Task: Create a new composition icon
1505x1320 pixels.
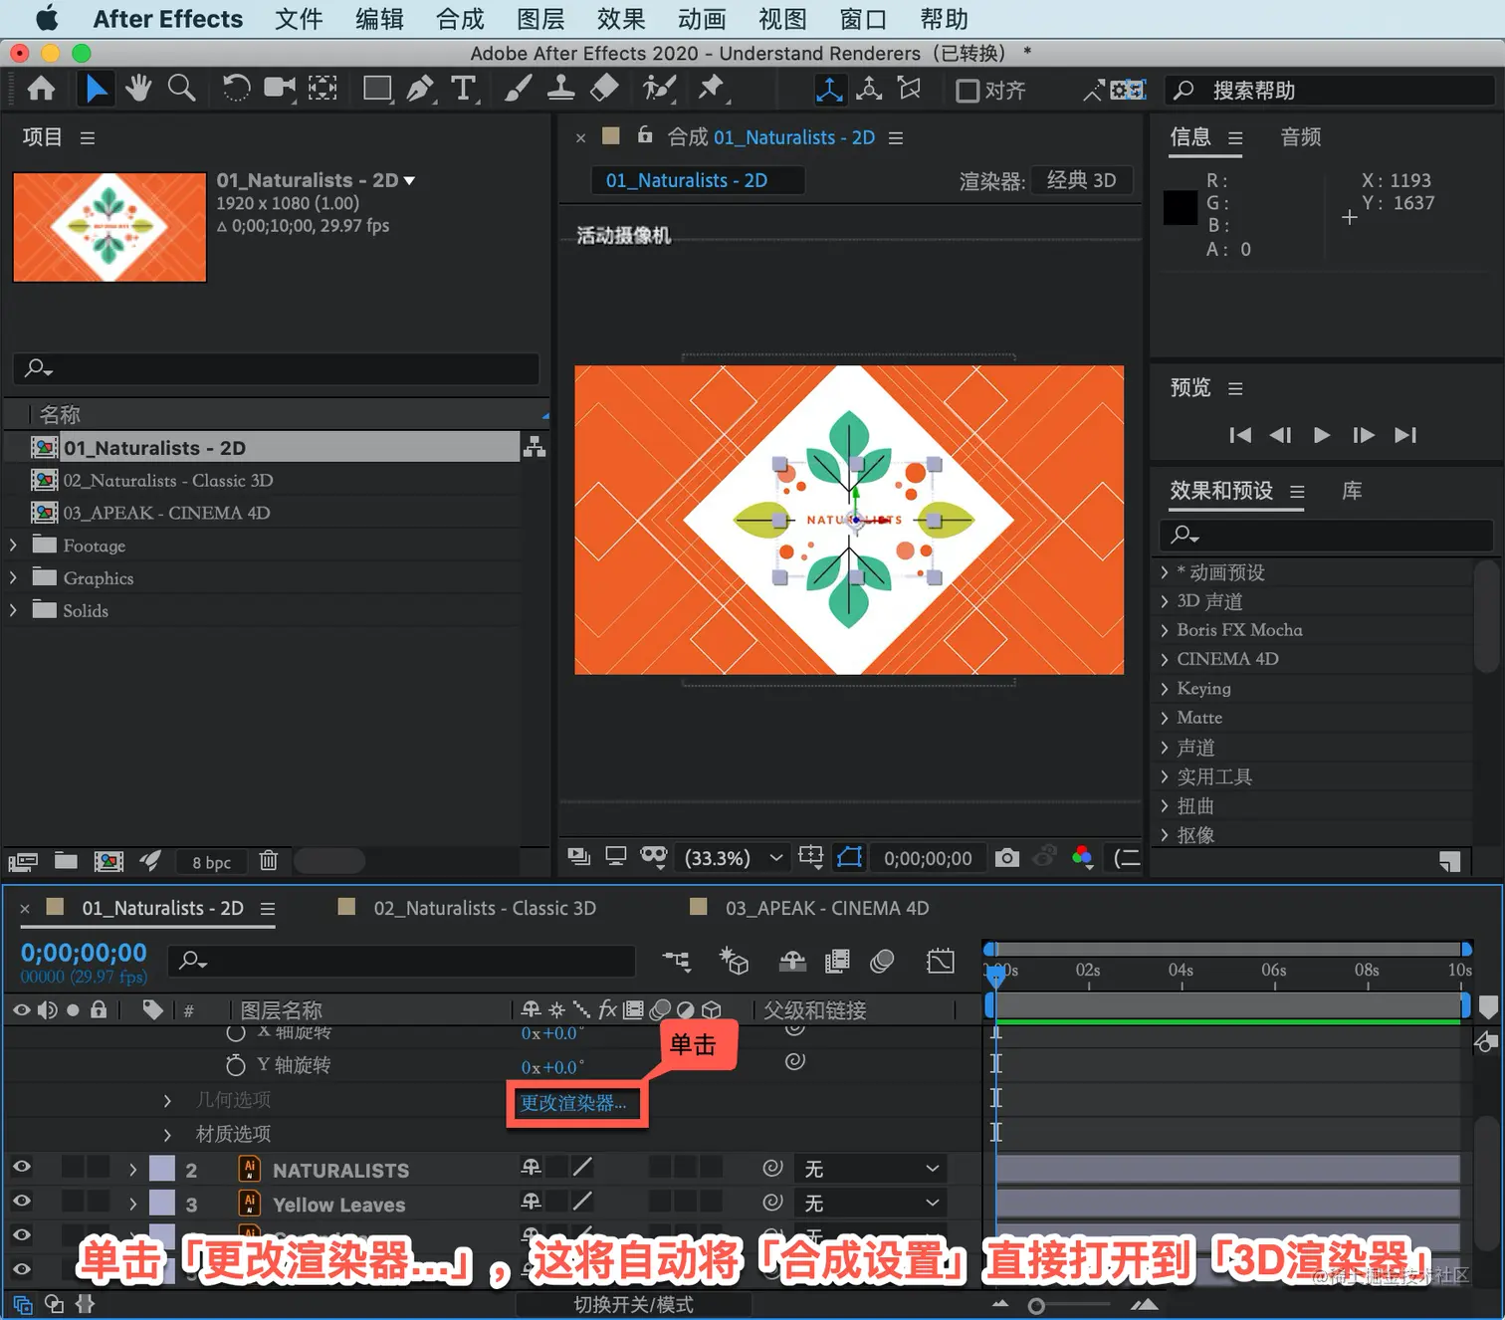Action: pos(108,861)
